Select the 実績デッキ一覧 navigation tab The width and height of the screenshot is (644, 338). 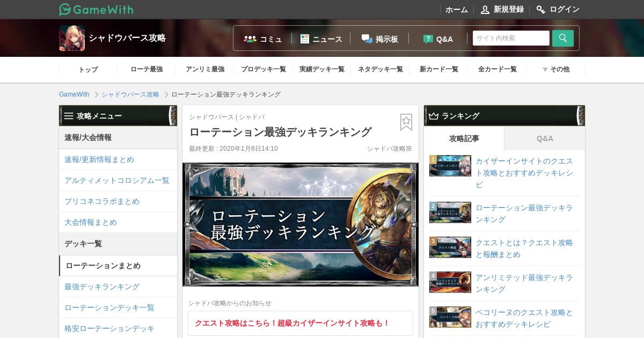click(x=322, y=69)
